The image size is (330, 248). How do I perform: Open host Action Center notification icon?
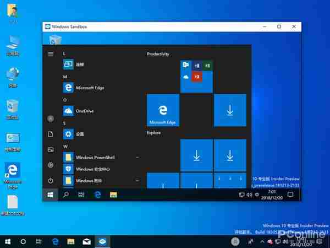[320, 242]
